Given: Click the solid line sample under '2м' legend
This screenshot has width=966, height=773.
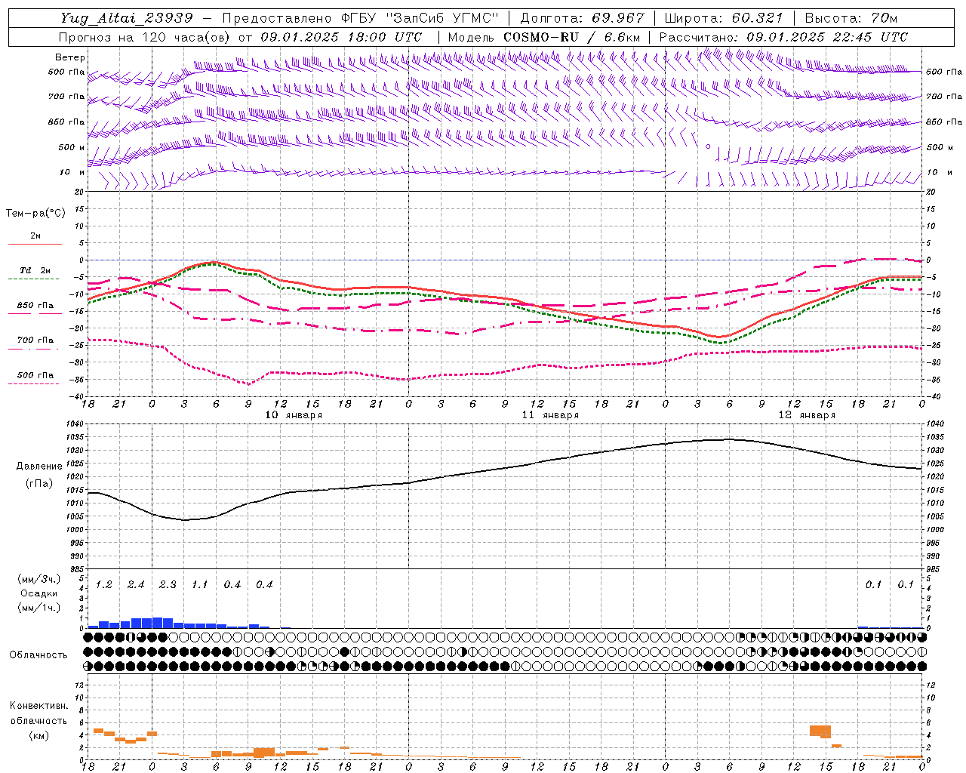Looking at the screenshot, I should pos(35,245).
